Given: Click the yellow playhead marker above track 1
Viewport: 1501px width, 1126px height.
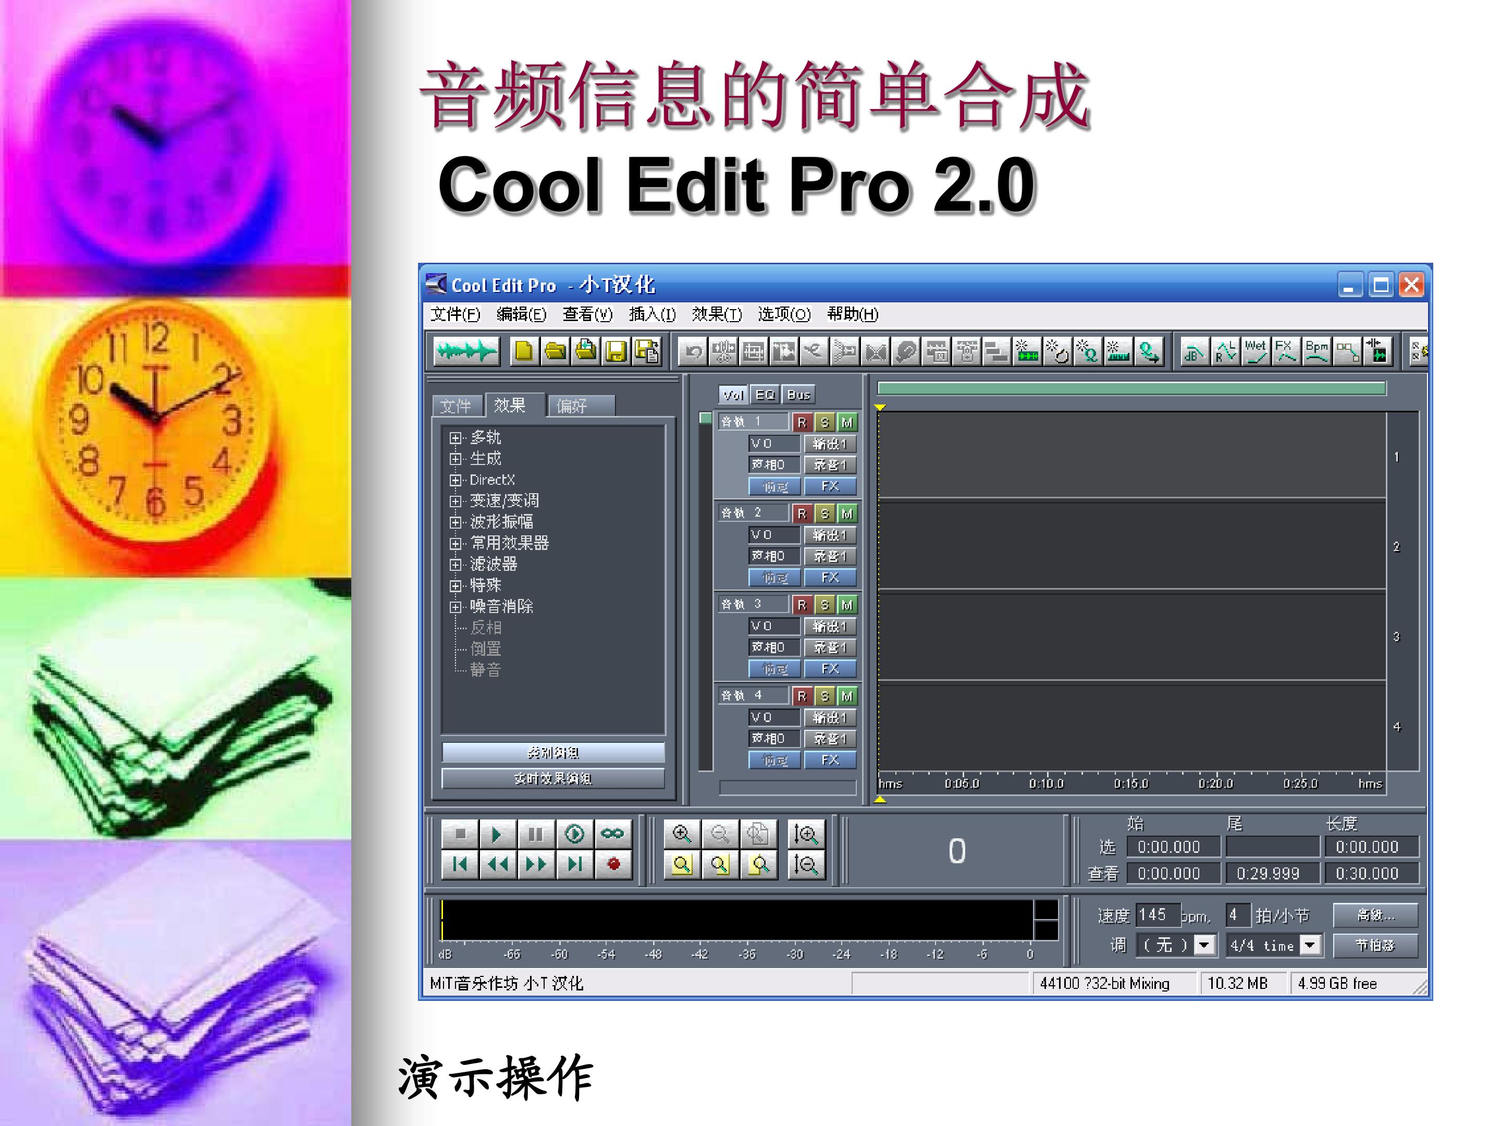Looking at the screenshot, I should click(x=880, y=407).
